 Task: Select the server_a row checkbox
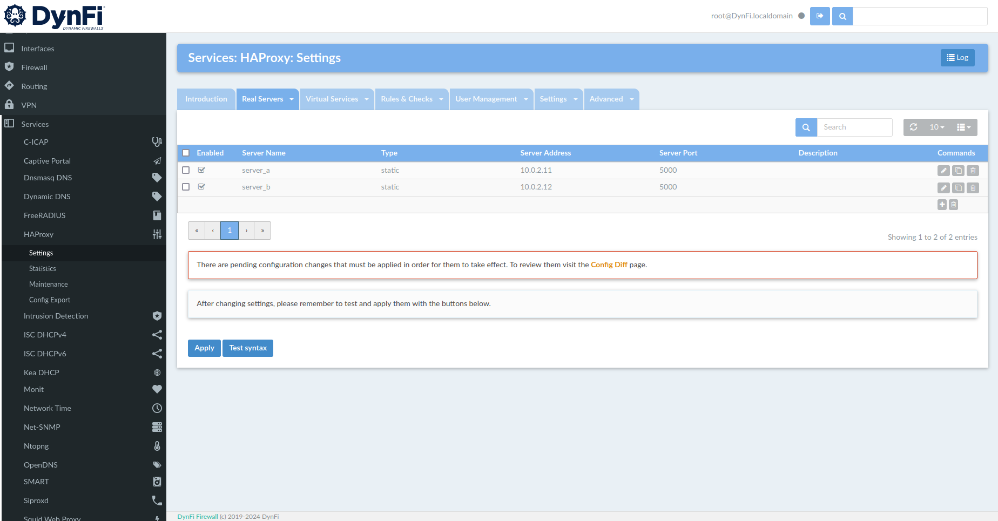[x=186, y=170]
